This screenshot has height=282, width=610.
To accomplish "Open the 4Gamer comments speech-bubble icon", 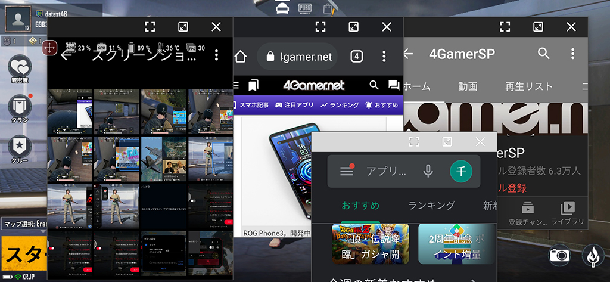I will point(393,85).
